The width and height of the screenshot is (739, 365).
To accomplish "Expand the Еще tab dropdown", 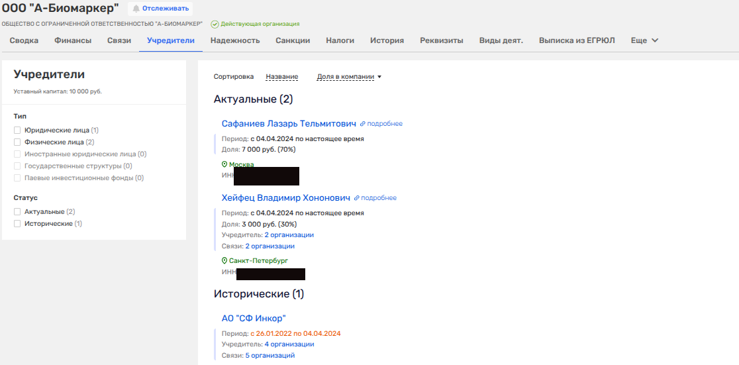I will coord(644,40).
